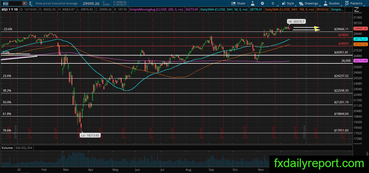The width and height of the screenshot is (369, 173).
Task: Click the magenta 26273.69 SMA price bubble
Action: (360, 61)
